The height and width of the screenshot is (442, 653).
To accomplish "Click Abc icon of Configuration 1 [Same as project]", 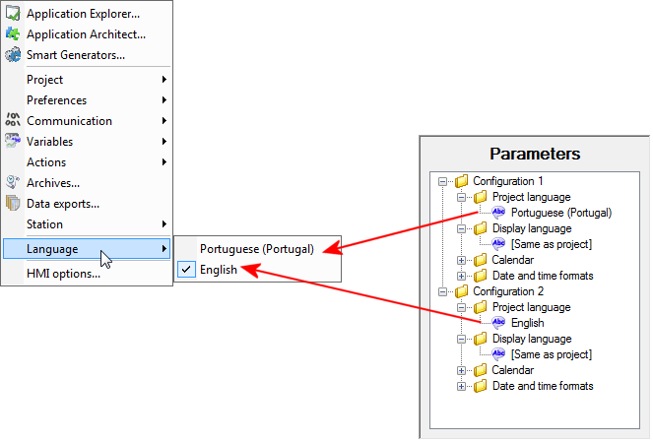I will [498, 244].
